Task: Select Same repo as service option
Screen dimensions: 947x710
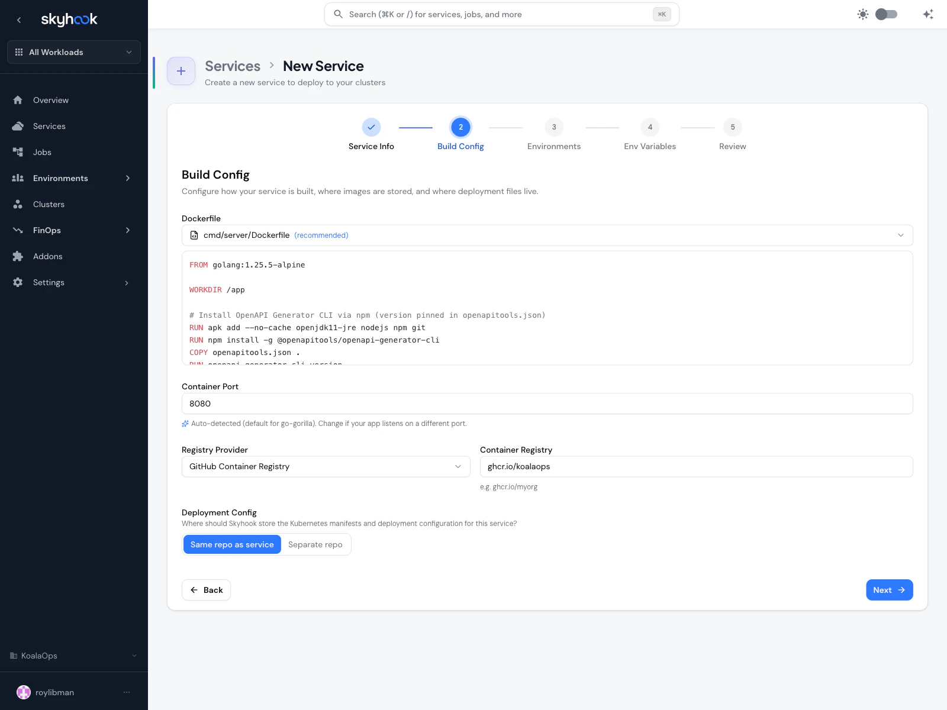Action: 231,544
